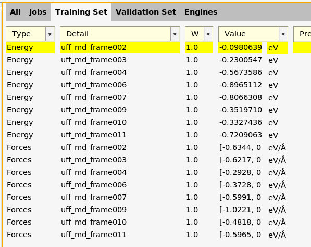Select Energy entry uff_md_frame007
The height and width of the screenshot is (247, 311).
pos(94,97)
